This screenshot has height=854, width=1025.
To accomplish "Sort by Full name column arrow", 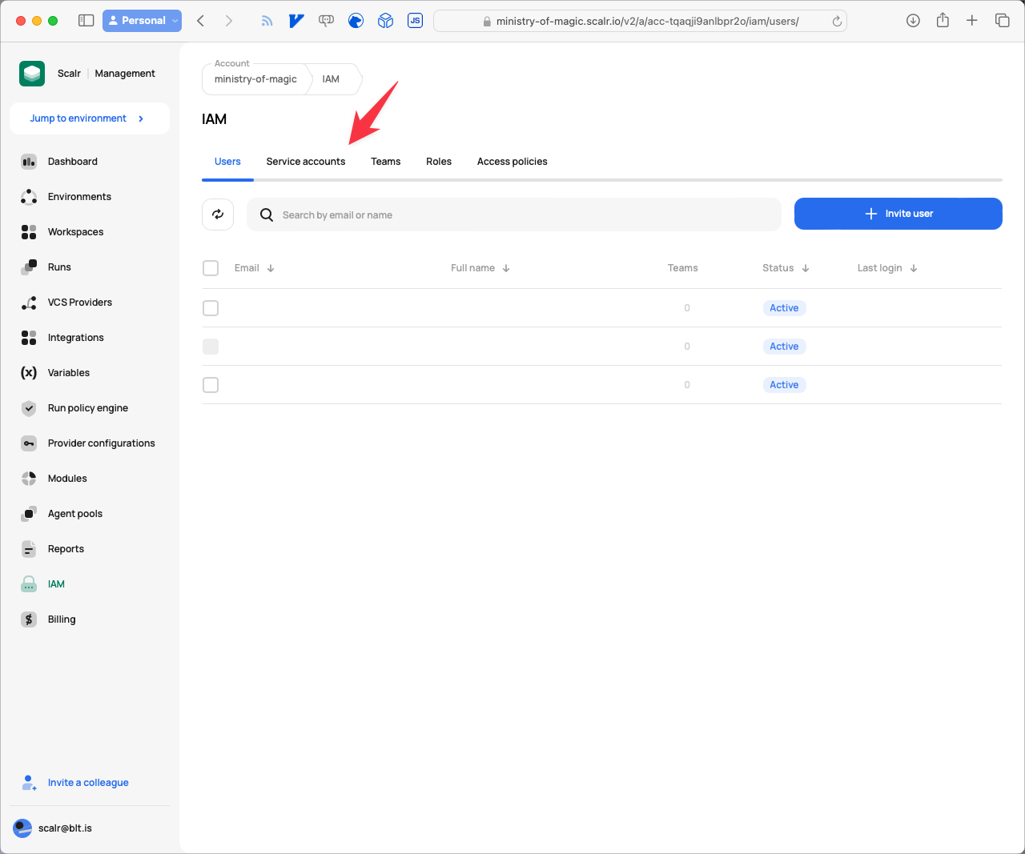I will click(x=506, y=268).
